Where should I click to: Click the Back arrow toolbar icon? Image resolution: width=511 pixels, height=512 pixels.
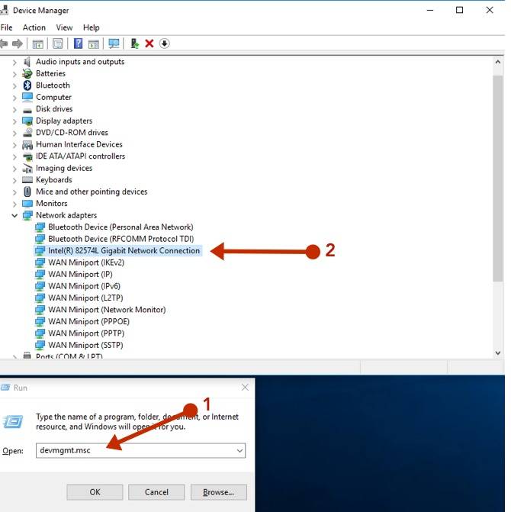point(4,43)
